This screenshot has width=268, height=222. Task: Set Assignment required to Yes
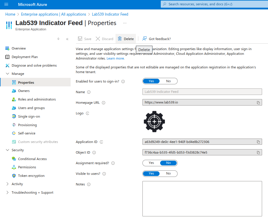click(151, 163)
